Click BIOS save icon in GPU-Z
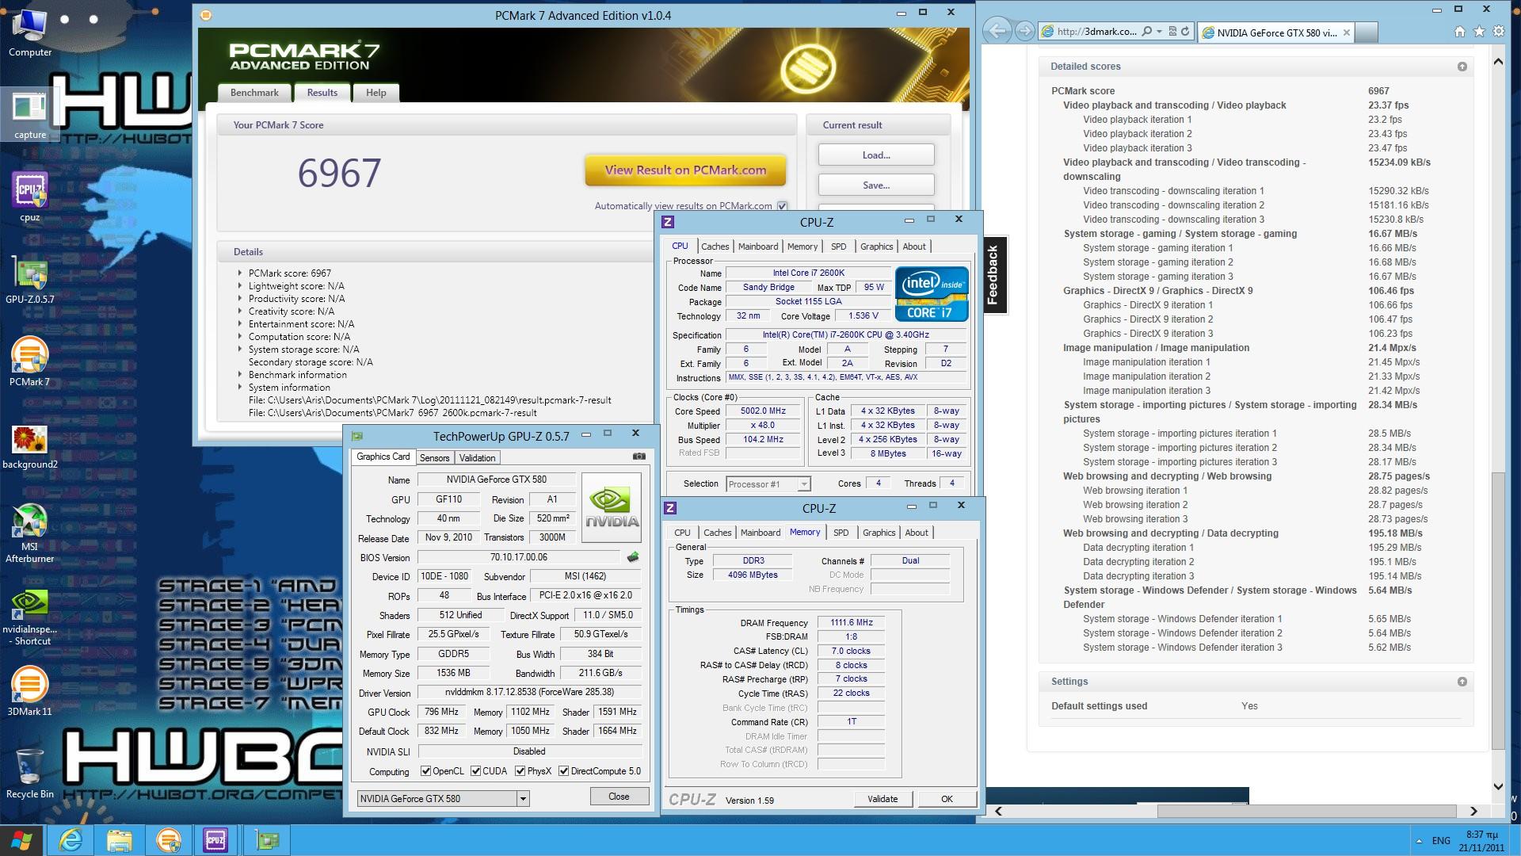Viewport: 1521px width, 856px height. click(632, 557)
